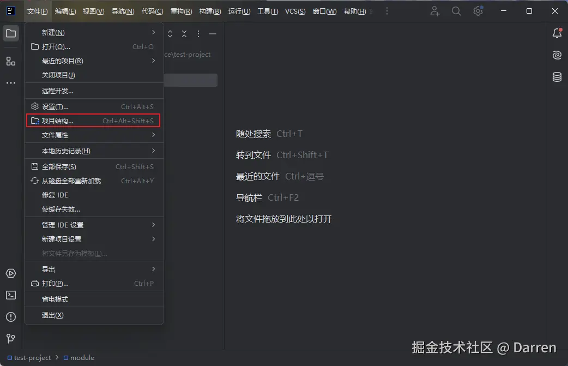Screen dimensions: 568x366
Task: Open Search Everywhere magnifier icon
Action: (456, 11)
